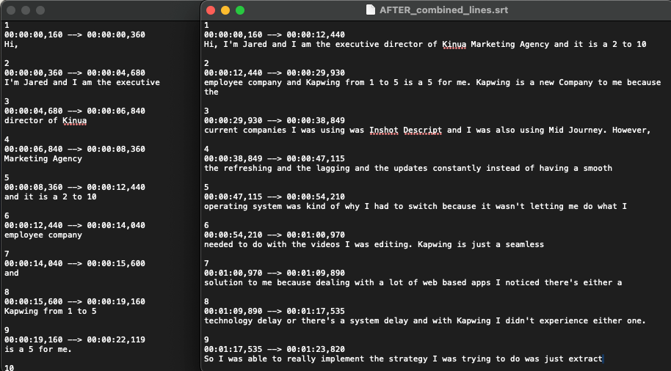The image size is (671, 371).
Task: Click the line starting 'operating system was kind of why'
Action: coord(416,206)
